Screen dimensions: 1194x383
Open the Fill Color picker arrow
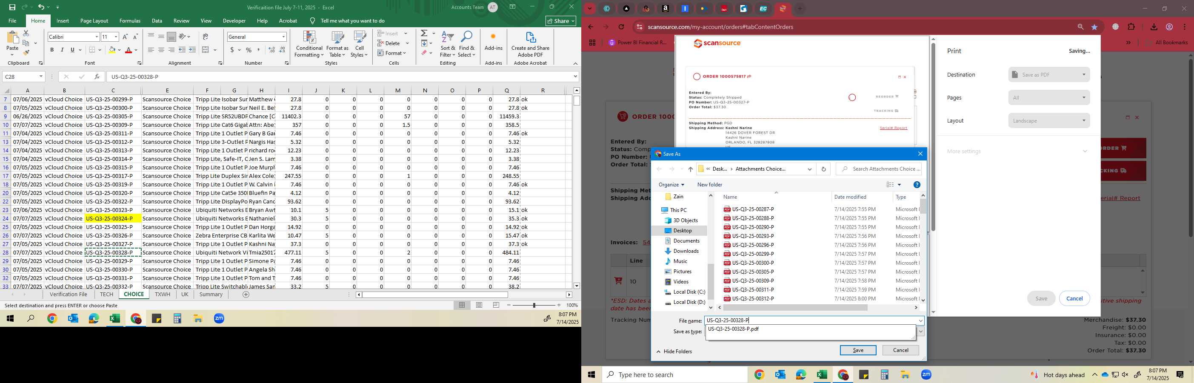click(119, 50)
